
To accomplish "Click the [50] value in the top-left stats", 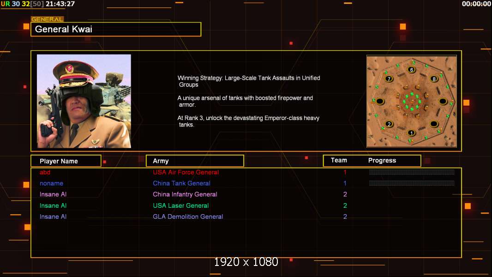I will pyautogui.click(x=37, y=4).
